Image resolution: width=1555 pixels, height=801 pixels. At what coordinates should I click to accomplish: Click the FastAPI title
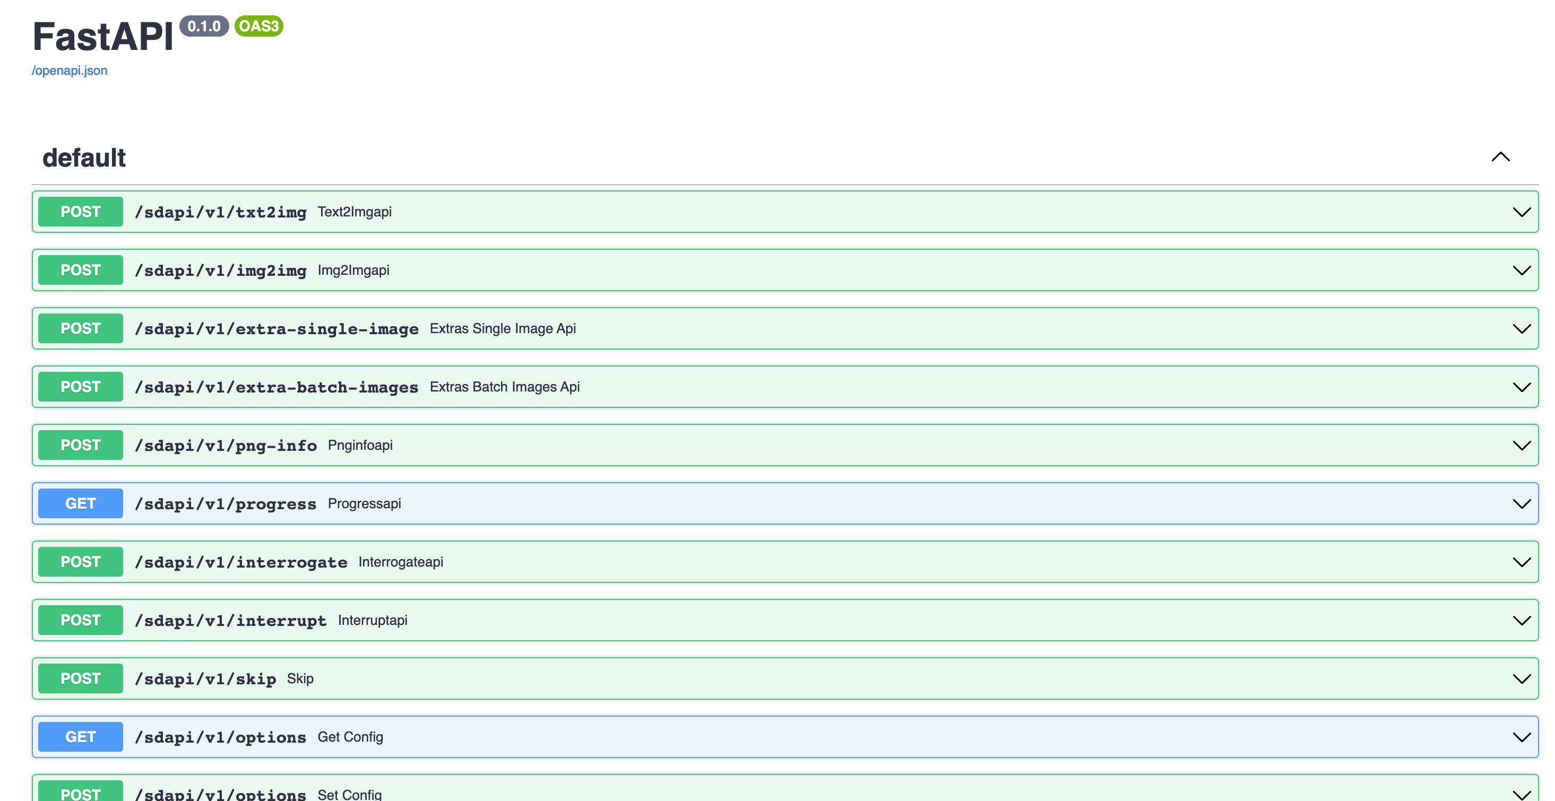103,36
